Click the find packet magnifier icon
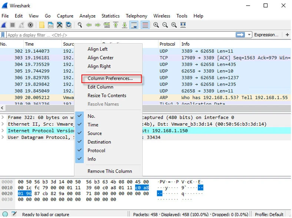The image size is (292, 218). pyautogui.click(x=80, y=25)
